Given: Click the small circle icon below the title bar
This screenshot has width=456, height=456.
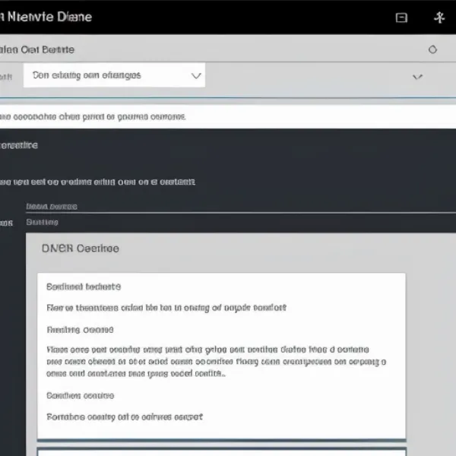Looking at the screenshot, I should (x=432, y=49).
